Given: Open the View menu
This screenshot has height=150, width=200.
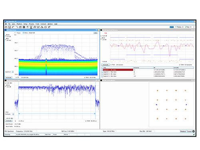Looking at the screenshot, I should point(14,24).
